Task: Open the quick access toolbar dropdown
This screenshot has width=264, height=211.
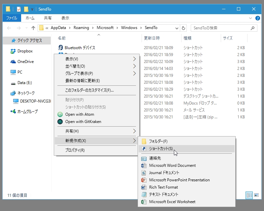Action: [x=32, y=9]
